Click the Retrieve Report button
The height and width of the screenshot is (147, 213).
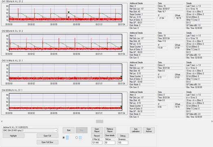pyautogui.click(x=110, y=130)
